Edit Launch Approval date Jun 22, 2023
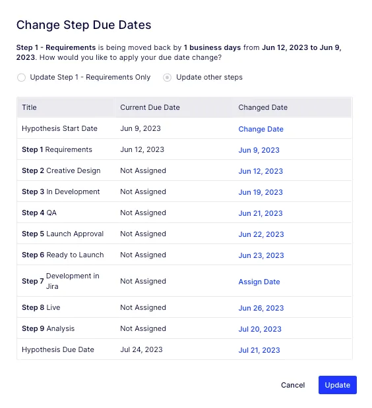This screenshot has height=408, width=372. 261,234
